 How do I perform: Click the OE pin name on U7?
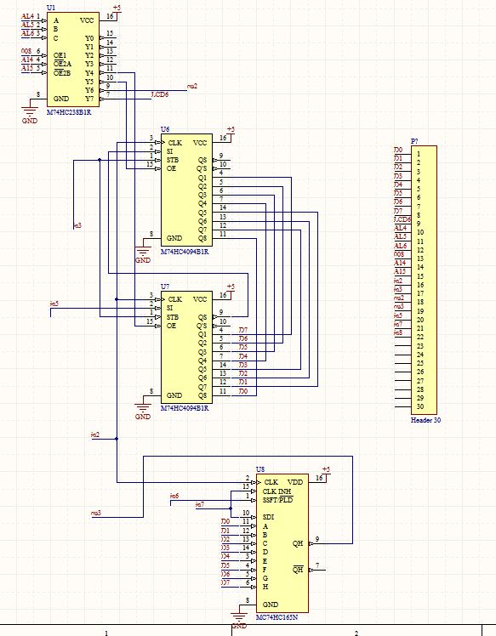pos(171,326)
